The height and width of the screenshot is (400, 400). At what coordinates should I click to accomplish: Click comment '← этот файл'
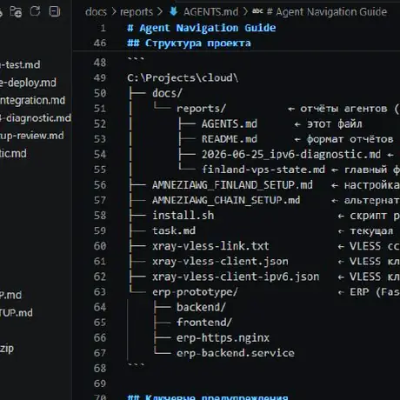328,124
